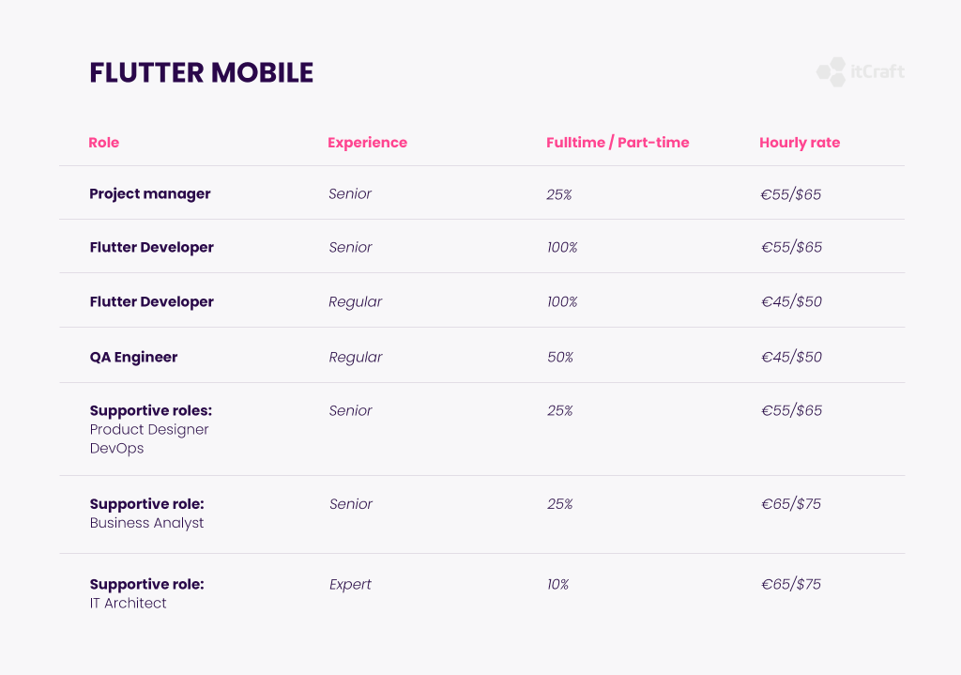Click the Fulltime / Part-time header
This screenshot has width=961, height=675.
coord(618,143)
